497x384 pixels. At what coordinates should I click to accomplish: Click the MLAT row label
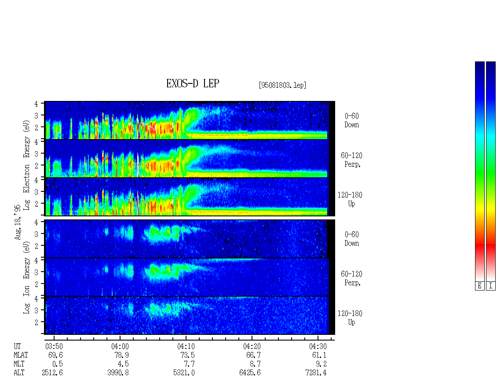pyautogui.click(x=21, y=355)
